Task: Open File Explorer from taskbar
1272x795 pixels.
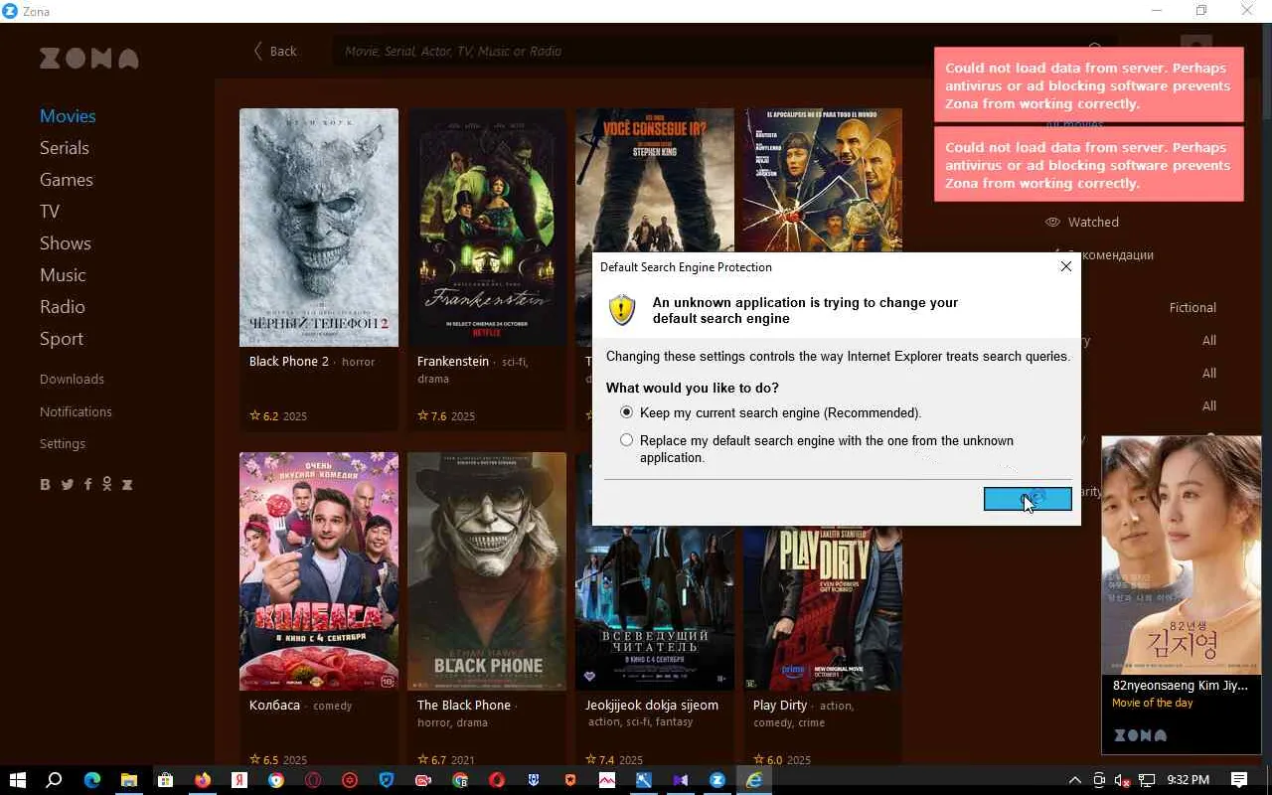Action: 129,780
